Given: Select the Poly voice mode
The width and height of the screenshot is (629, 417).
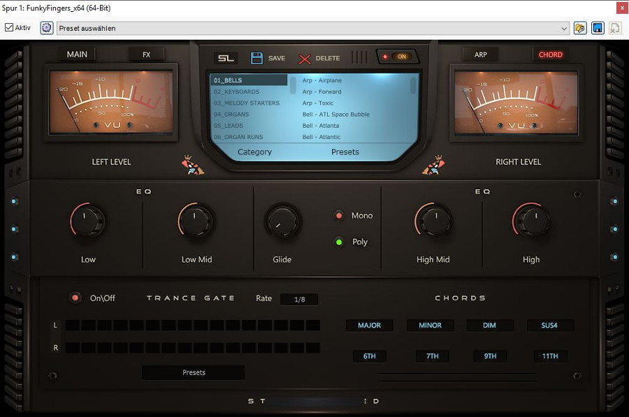Looking at the screenshot, I should [339, 242].
